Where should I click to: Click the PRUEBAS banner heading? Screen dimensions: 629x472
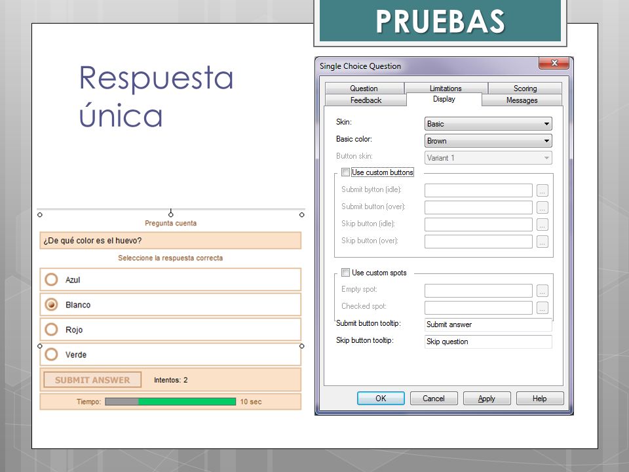(x=440, y=21)
